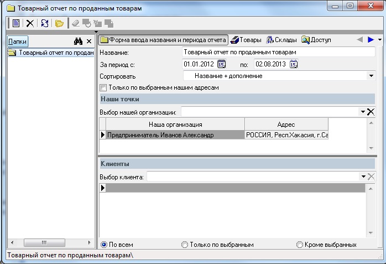
Task: Select the 'Кроме выбранных' radio button
Action: tap(299, 245)
